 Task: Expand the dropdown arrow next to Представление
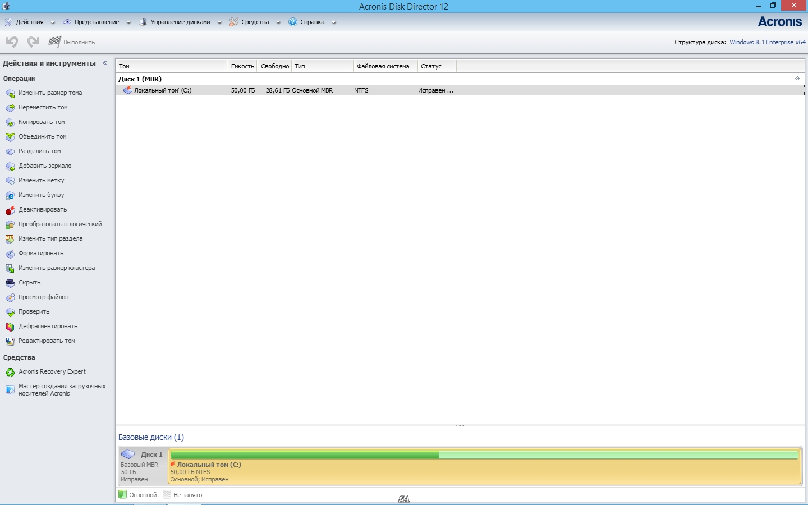(x=128, y=22)
